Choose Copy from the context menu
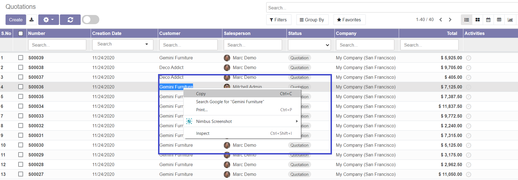 click(201, 94)
